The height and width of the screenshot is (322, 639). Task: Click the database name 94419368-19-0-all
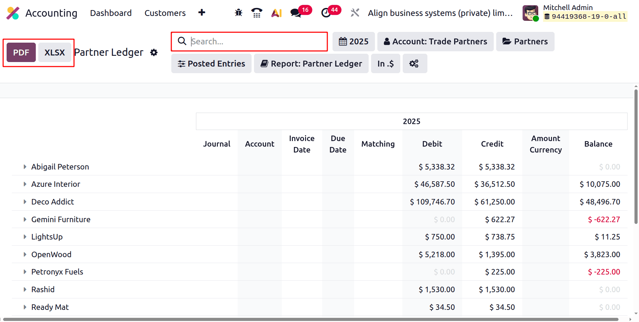point(586,16)
